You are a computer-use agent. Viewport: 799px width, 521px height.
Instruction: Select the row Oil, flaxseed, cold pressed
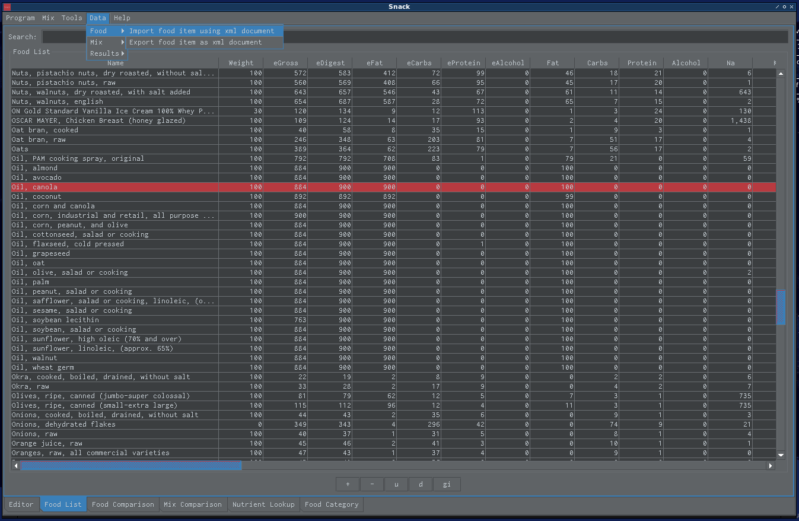pos(394,244)
